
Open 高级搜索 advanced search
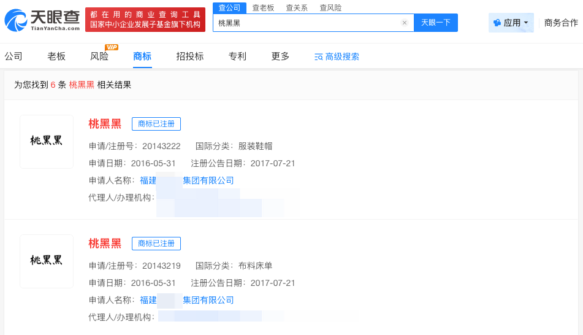[337, 56]
